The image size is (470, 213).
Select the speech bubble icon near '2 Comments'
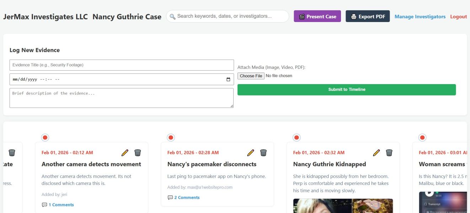(170, 197)
